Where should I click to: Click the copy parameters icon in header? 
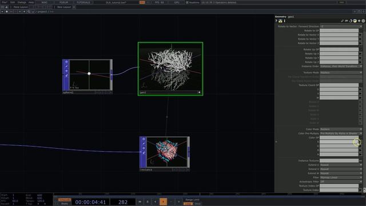[351, 21]
